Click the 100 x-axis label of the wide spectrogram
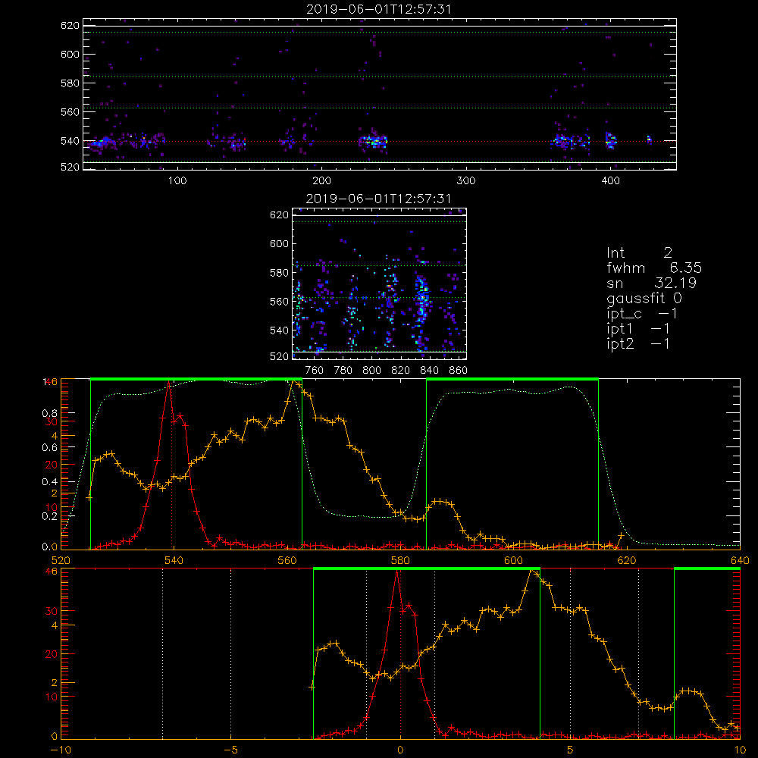758x758 pixels. (177, 180)
